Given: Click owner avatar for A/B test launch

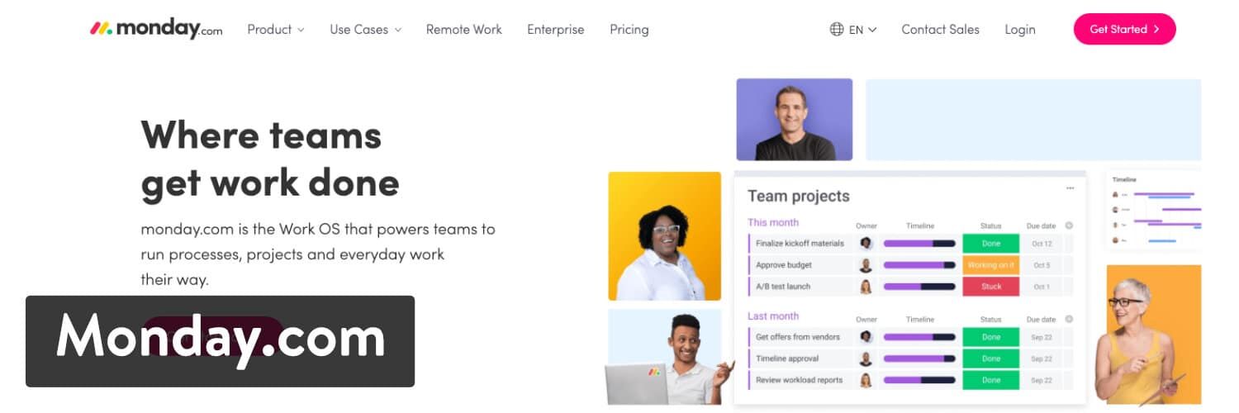Looking at the screenshot, I should (x=866, y=287).
